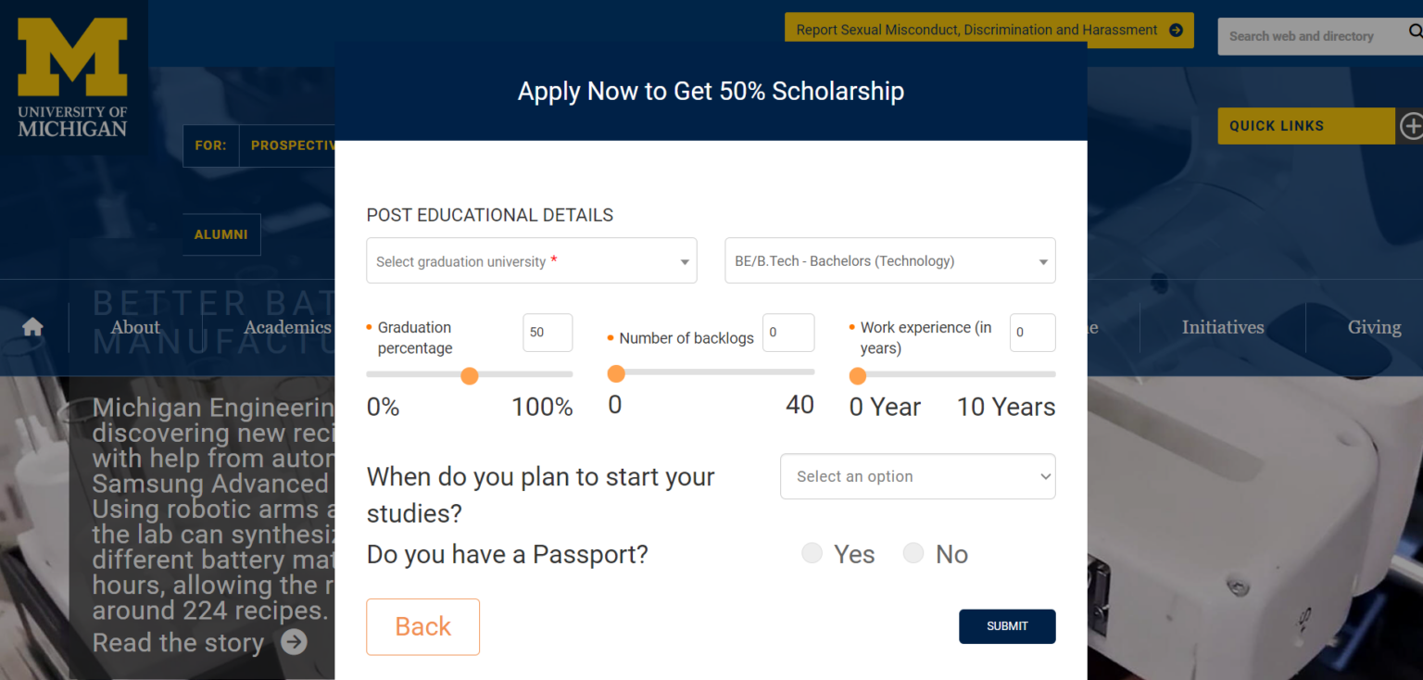Select Yes for the passport question
Viewport: 1423px width, 680px height.
pos(812,552)
